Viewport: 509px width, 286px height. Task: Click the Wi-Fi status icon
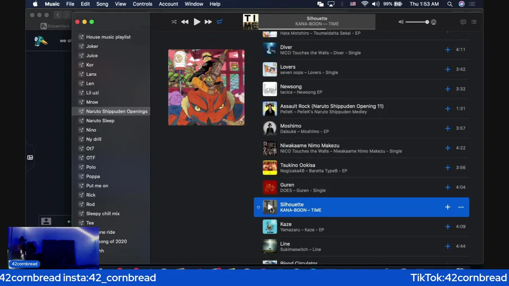pyautogui.click(x=365, y=4)
